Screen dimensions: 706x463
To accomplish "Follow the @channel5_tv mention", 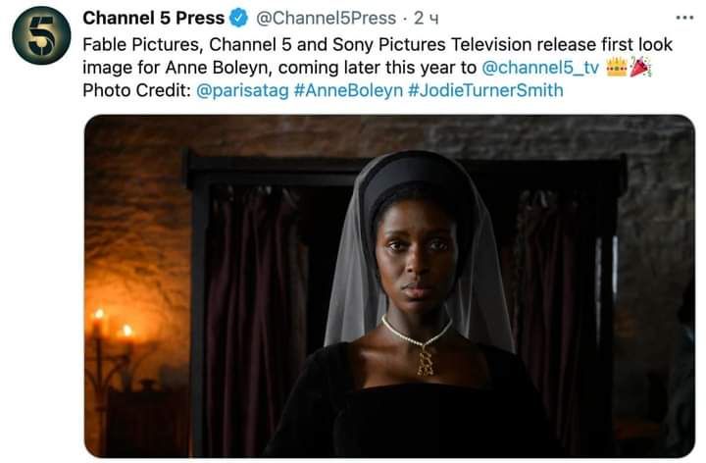I will pyautogui.click(x=540, y=68).
